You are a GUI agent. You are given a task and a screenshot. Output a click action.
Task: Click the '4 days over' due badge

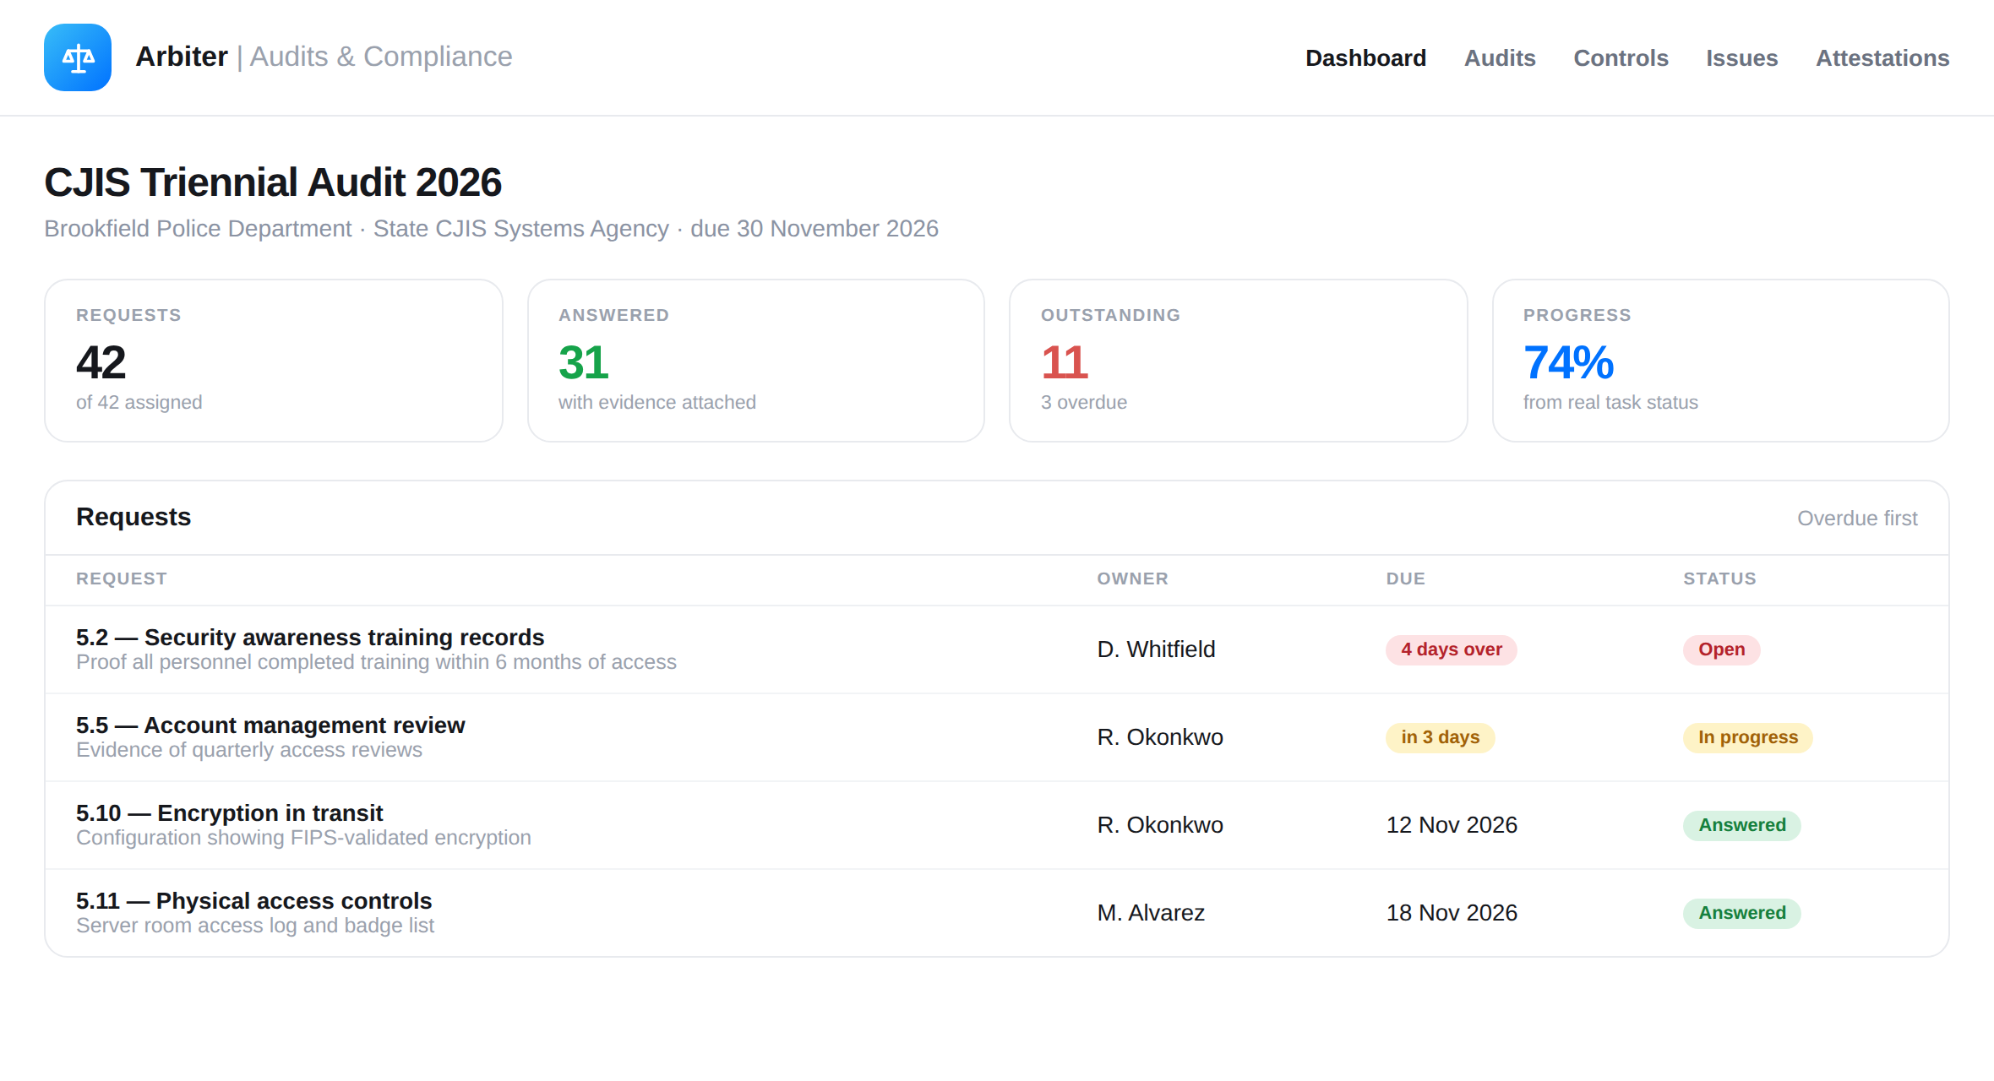[x=1452, y=649]
